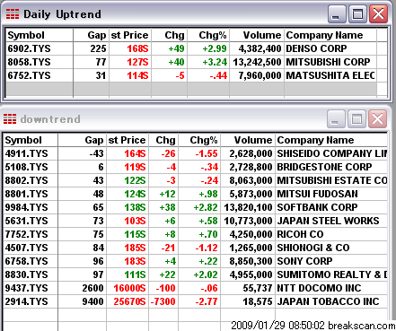Viewport: 396px width, 331px height.
Task: Sort downtrend table by Chg column header
Action: coord(163,140)
